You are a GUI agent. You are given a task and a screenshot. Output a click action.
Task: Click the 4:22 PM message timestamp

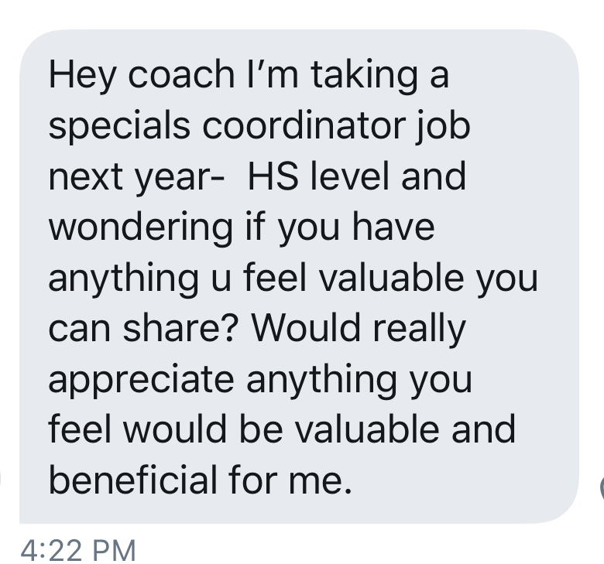(78, 550)
